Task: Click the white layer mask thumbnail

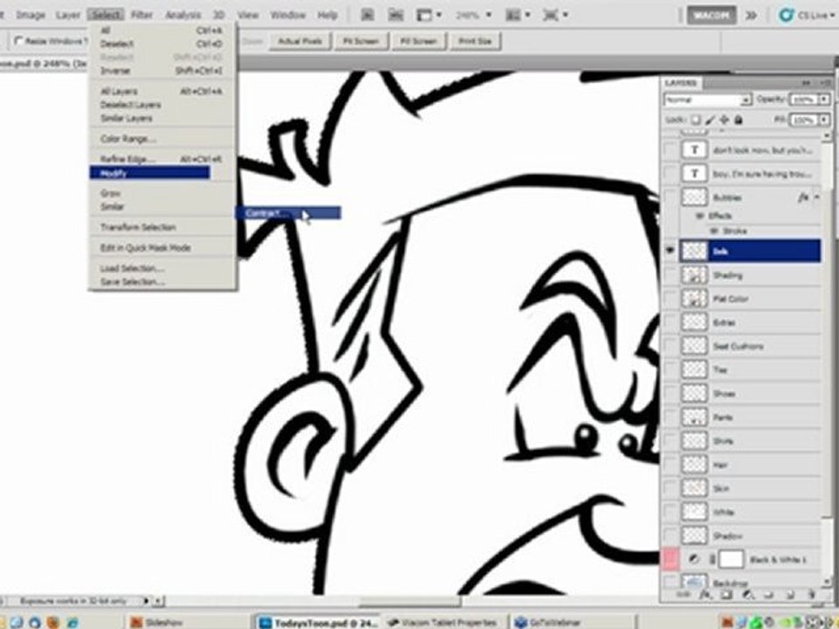Action: pos(731,559)
